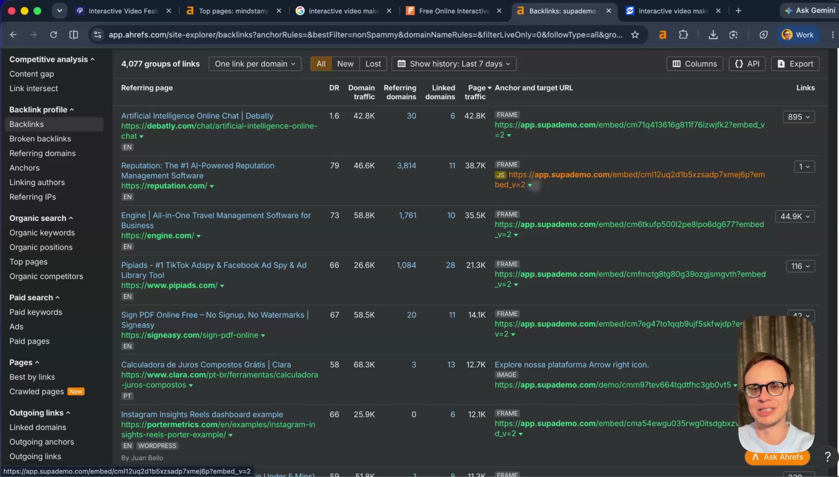This screenshot has width=839, height=477.
Task: Collapse the Organic search sidebar section
Action: tap(41, 218)
